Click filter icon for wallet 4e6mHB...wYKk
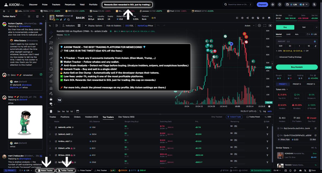The height and width of the screenshot is (173, 322). [267, 127]
